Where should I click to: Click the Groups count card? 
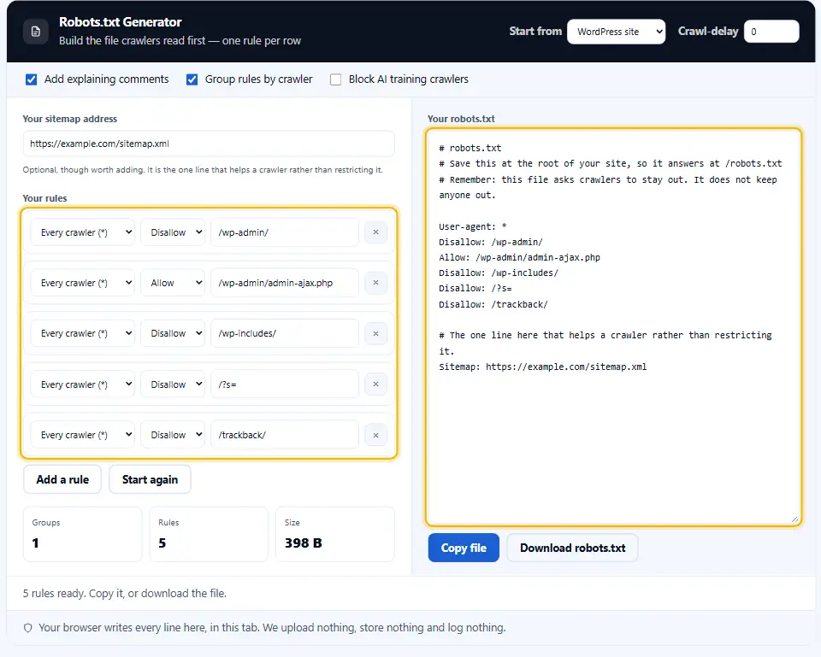[x=82, y=534]
